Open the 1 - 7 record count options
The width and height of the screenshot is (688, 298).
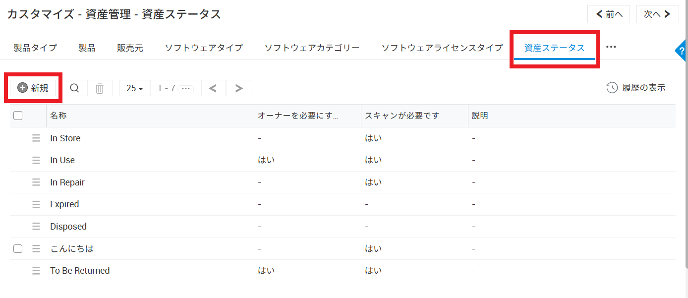point(185,88)
